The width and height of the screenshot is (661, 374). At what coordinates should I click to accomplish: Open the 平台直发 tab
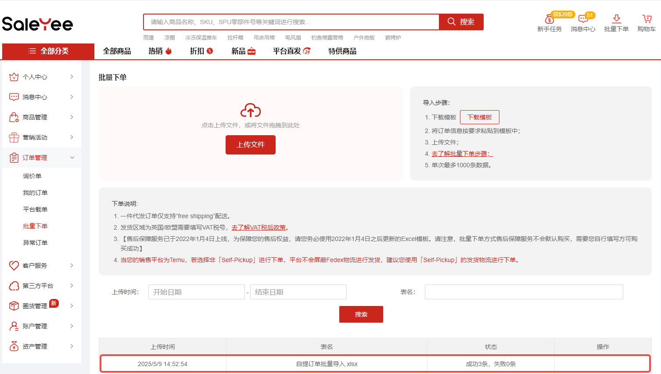pyautogui.click(x=291, y=51)
